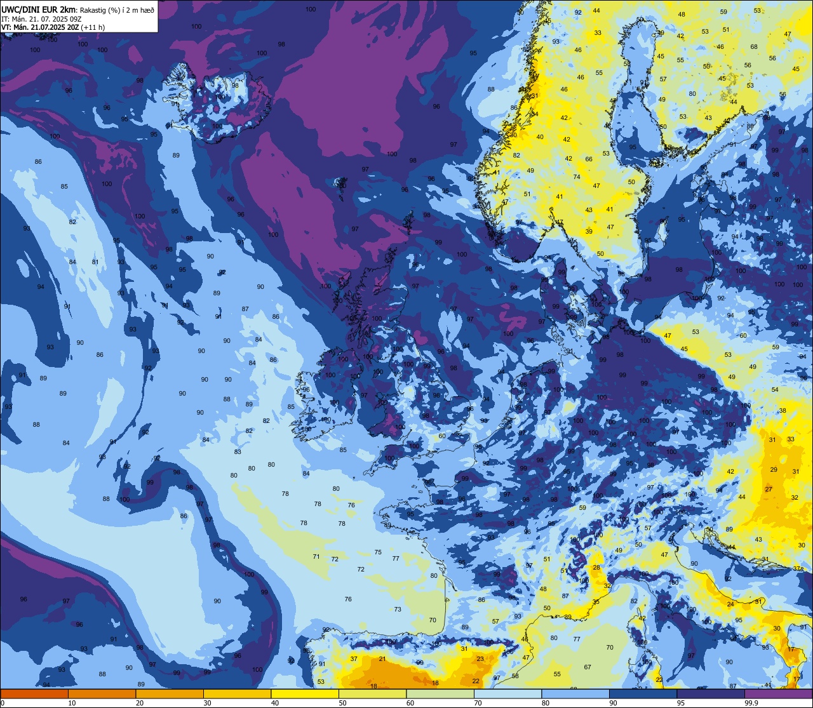Pick the pale green 60–70 legend swatch
This screenshot has width=813, height=708.
coord(440,693)
